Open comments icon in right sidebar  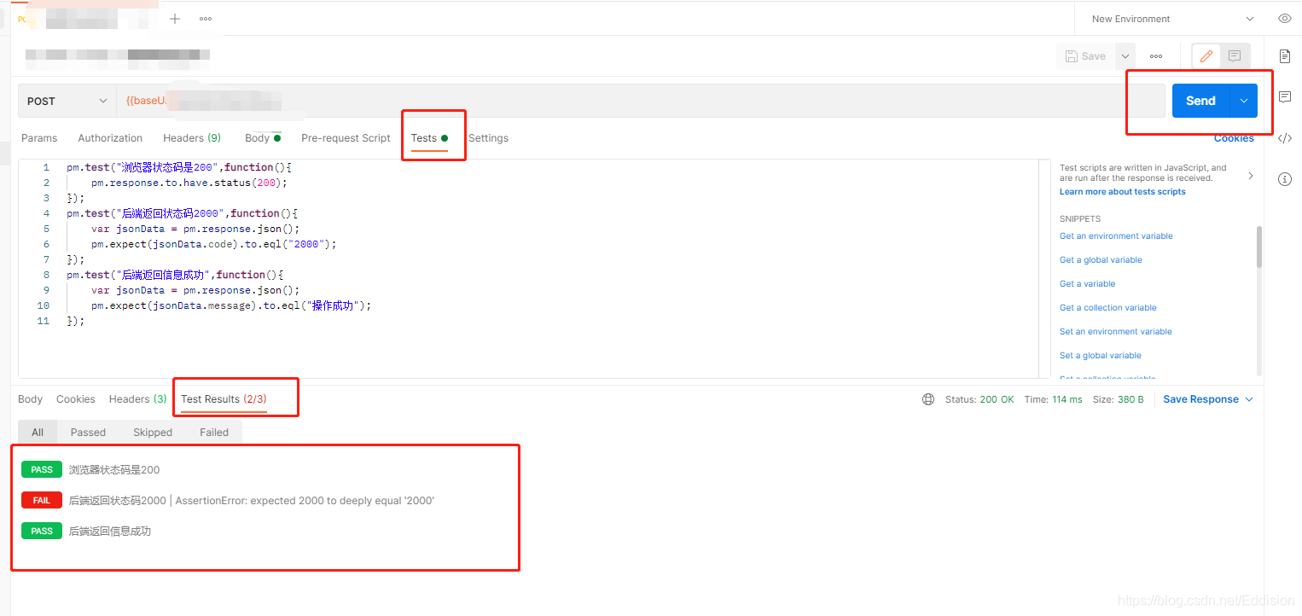click(1285, 97)
